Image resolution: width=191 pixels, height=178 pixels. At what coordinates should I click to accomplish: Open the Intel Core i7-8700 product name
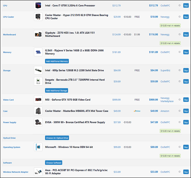70,6
